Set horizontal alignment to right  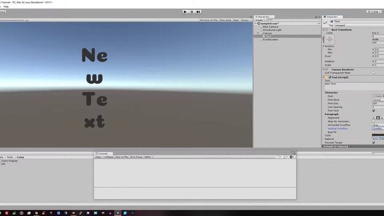tap(382, 118)
